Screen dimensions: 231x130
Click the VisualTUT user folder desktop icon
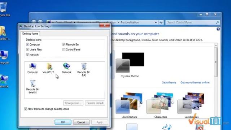(x=4, y=33)
